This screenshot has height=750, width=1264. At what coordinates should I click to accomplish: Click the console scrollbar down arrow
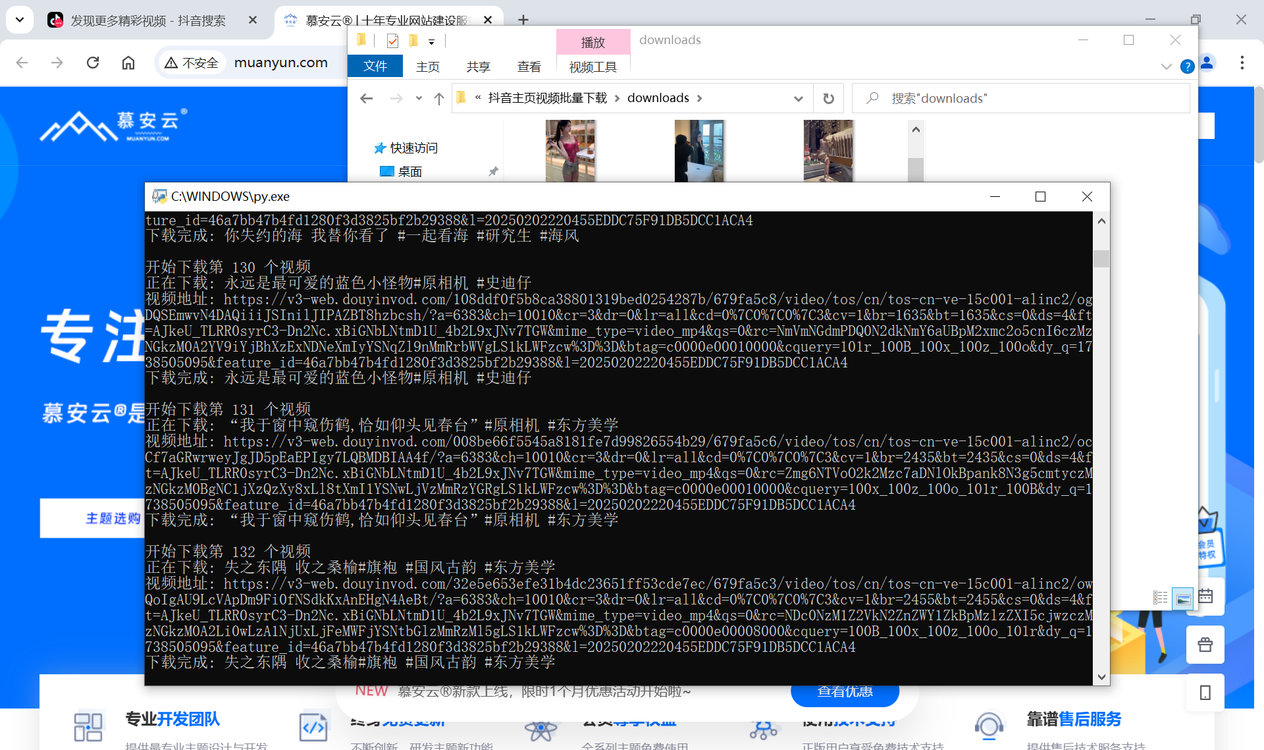pyautogui.click(x=1101, y=676)
